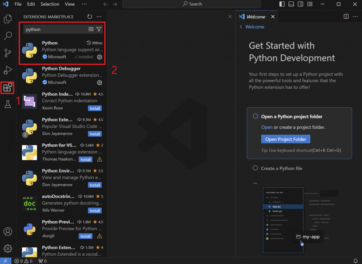Click forwarded ports status item

tap(42, 261)
